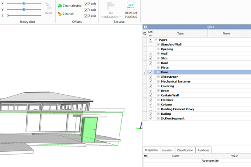This screenshot has height=167, width=251.
Task: Select the Column row text
Action: click(166, 105)
